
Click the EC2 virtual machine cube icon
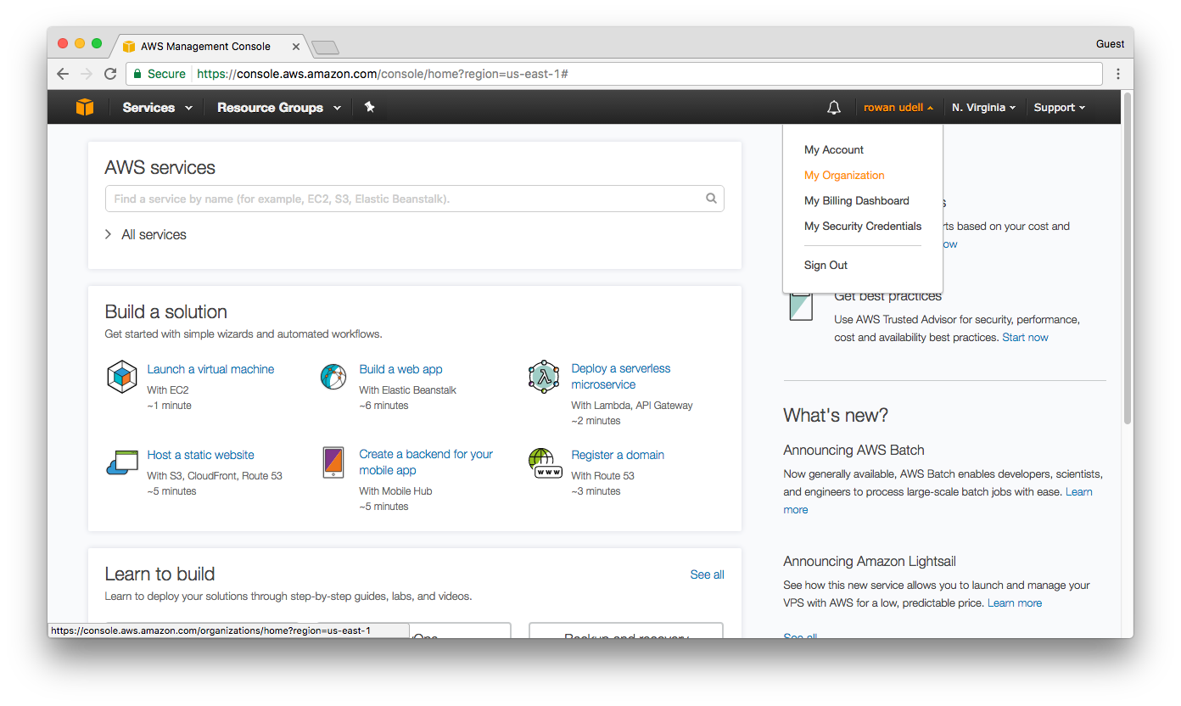click(x=122, y=376)
